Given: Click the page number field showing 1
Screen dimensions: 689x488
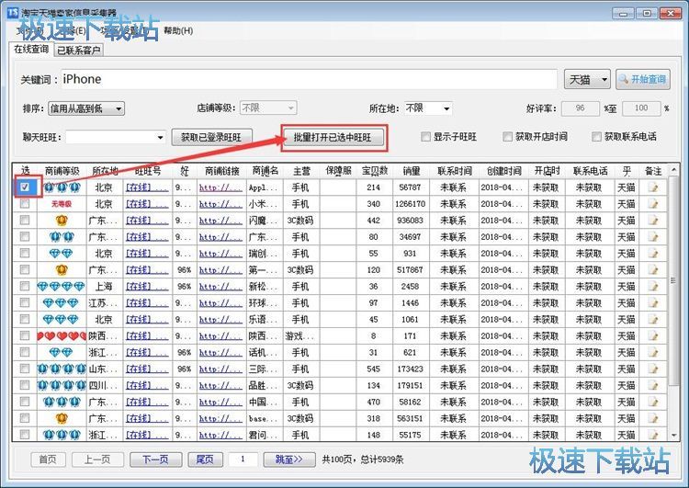Looking at the screenshot, I should pyautogui.click(x=243, y=460).
